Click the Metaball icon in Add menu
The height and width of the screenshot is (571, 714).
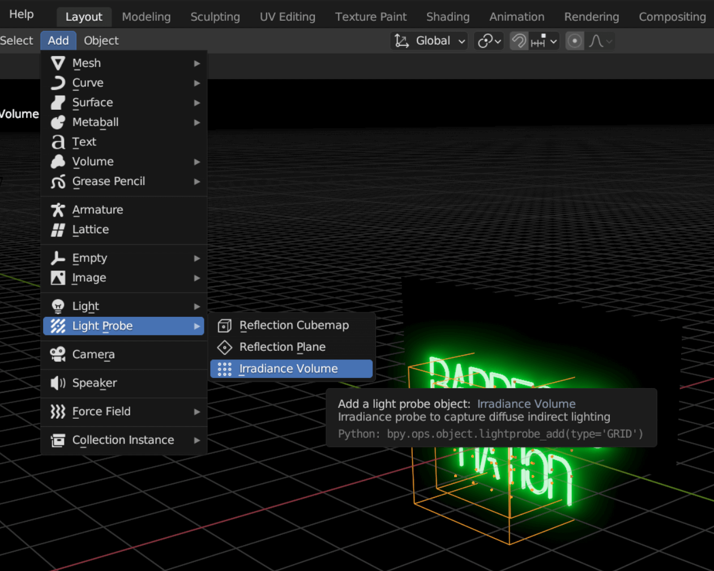tap(58, 122)
